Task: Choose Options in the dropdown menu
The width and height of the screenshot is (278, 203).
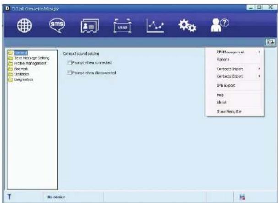Action: (x=234, y=59)
